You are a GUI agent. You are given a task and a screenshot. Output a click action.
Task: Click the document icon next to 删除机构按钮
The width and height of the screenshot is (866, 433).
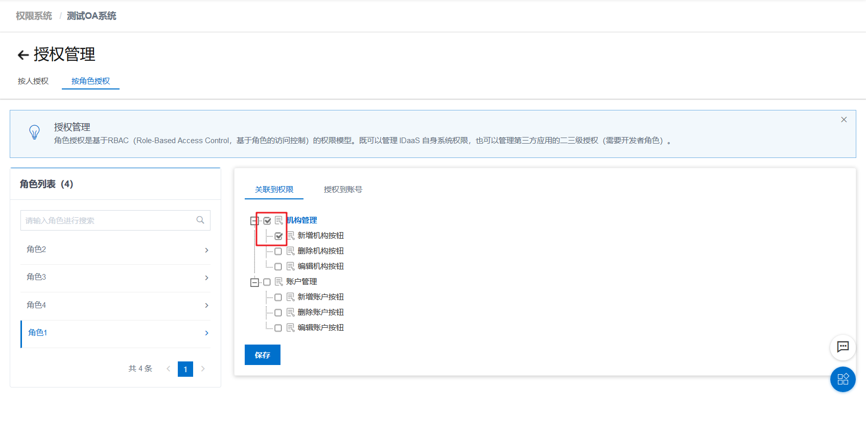tap(291, 251)
